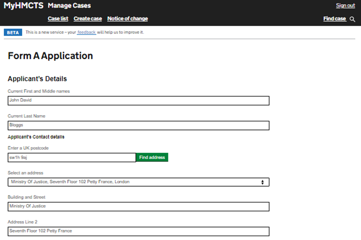Click the magnifying glass search icon

352,19
